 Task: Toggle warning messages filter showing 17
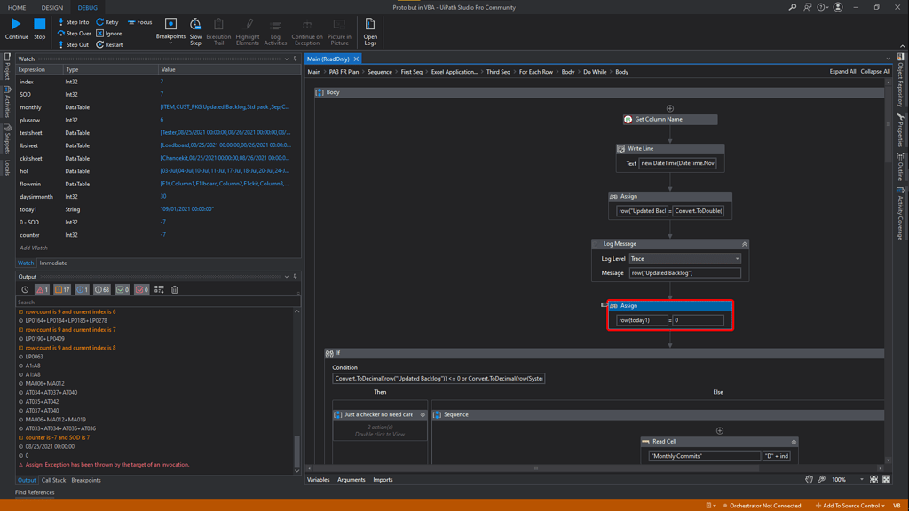[62, 289]
